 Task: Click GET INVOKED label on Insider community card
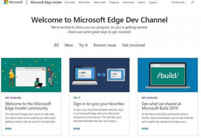click(x=13, y=98)
